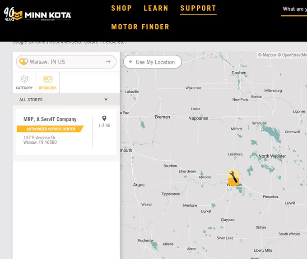
Task: Click the New Paris map label
Action: [x=240, y=100]
